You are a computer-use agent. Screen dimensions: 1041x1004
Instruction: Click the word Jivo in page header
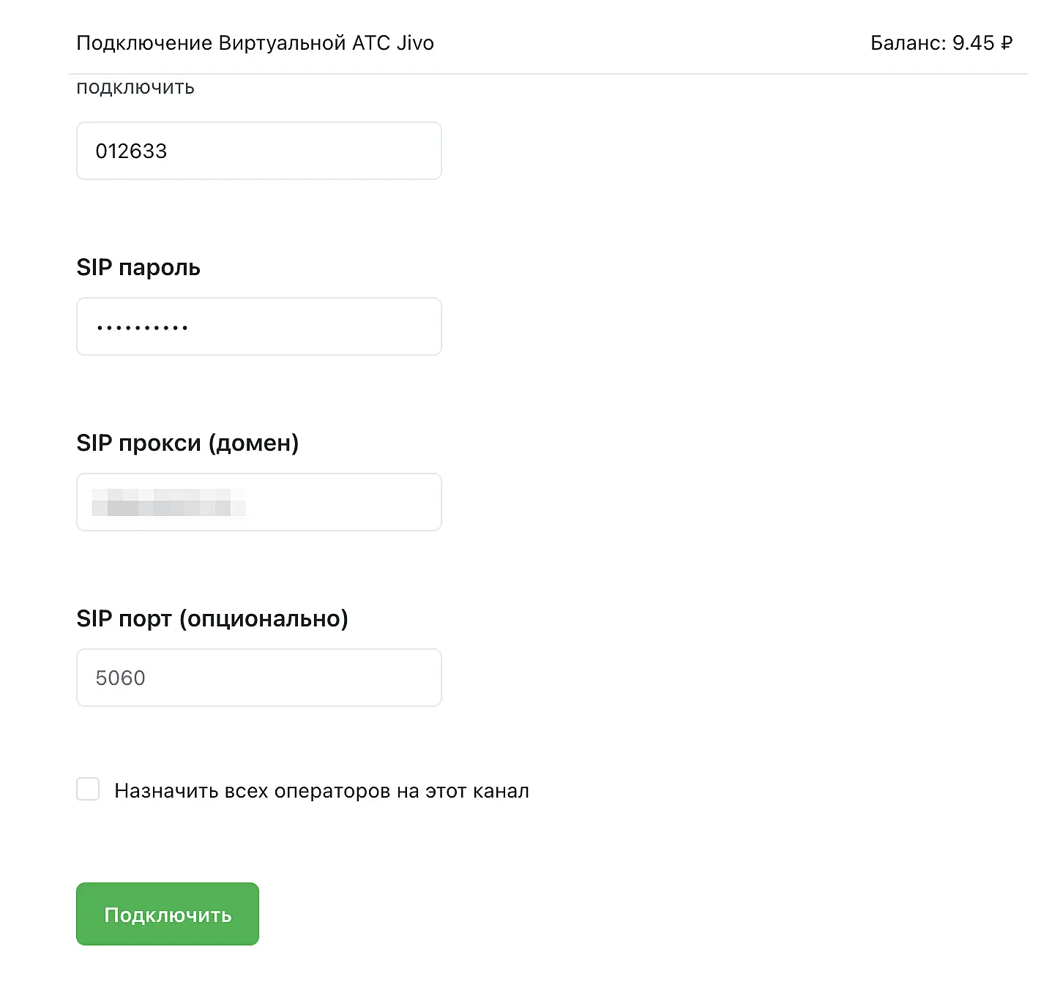(415, 43)
